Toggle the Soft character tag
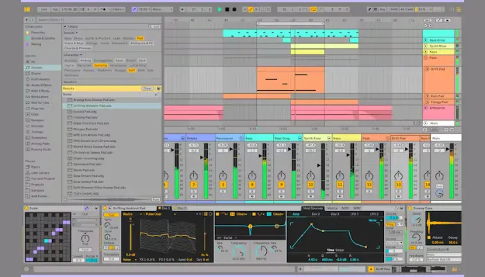This screenshot has width=485, height=277. coord(132,71)
